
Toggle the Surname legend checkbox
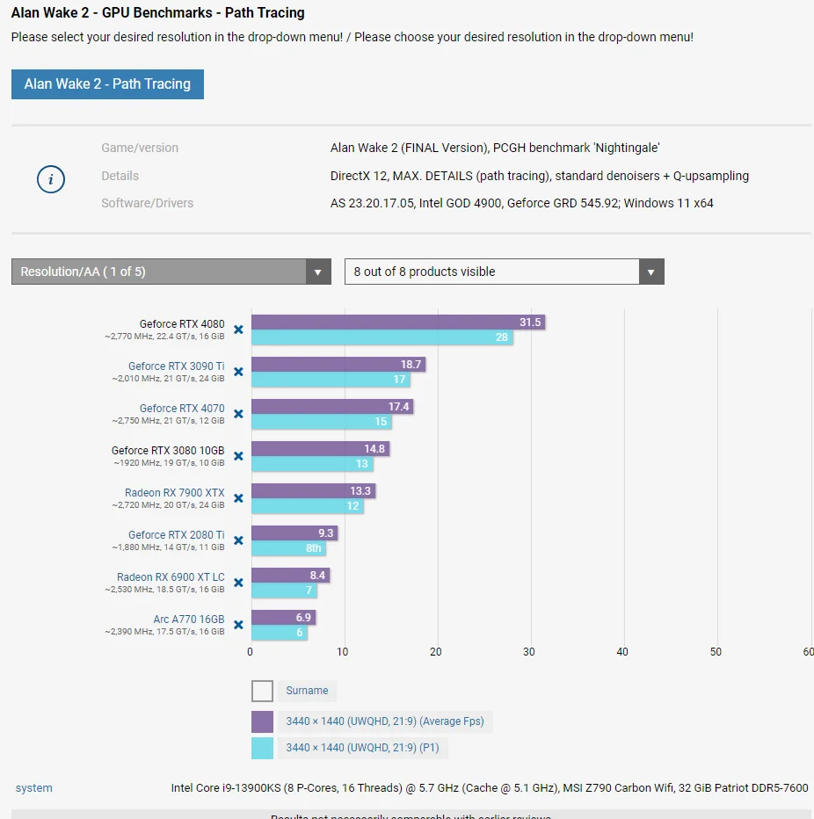tap(262, 691)
